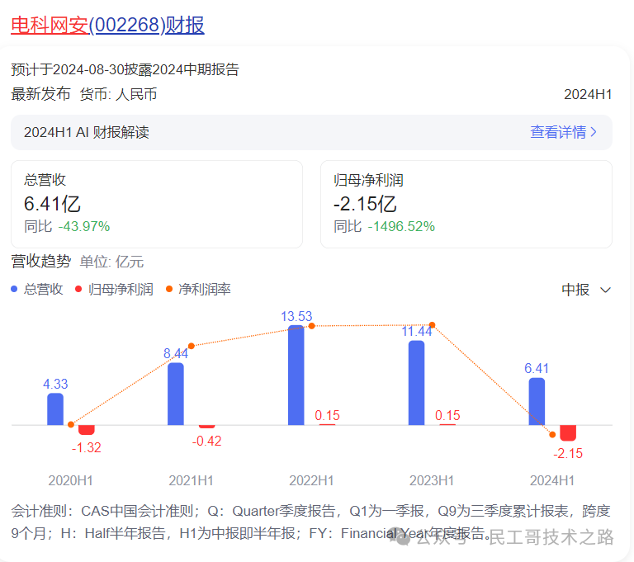Click the 2021H1 red net profit bar
This screenshot has width=634, height=562.
tap(206, 427)
